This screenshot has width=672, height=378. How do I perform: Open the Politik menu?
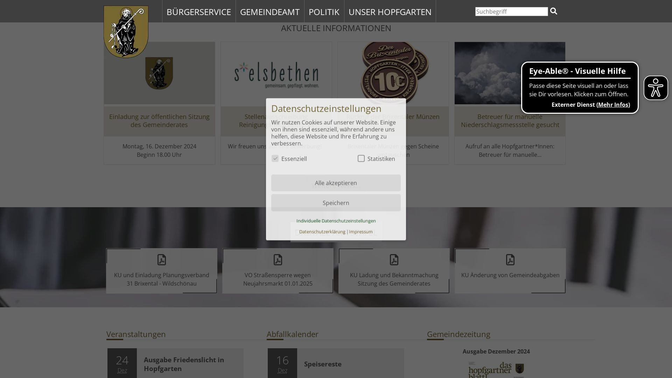(324, 12)
